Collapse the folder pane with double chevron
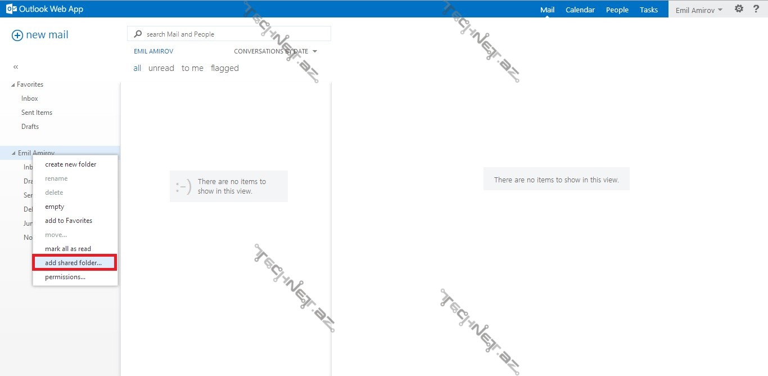Screen dimensions: 768x376 pos(16,67)
